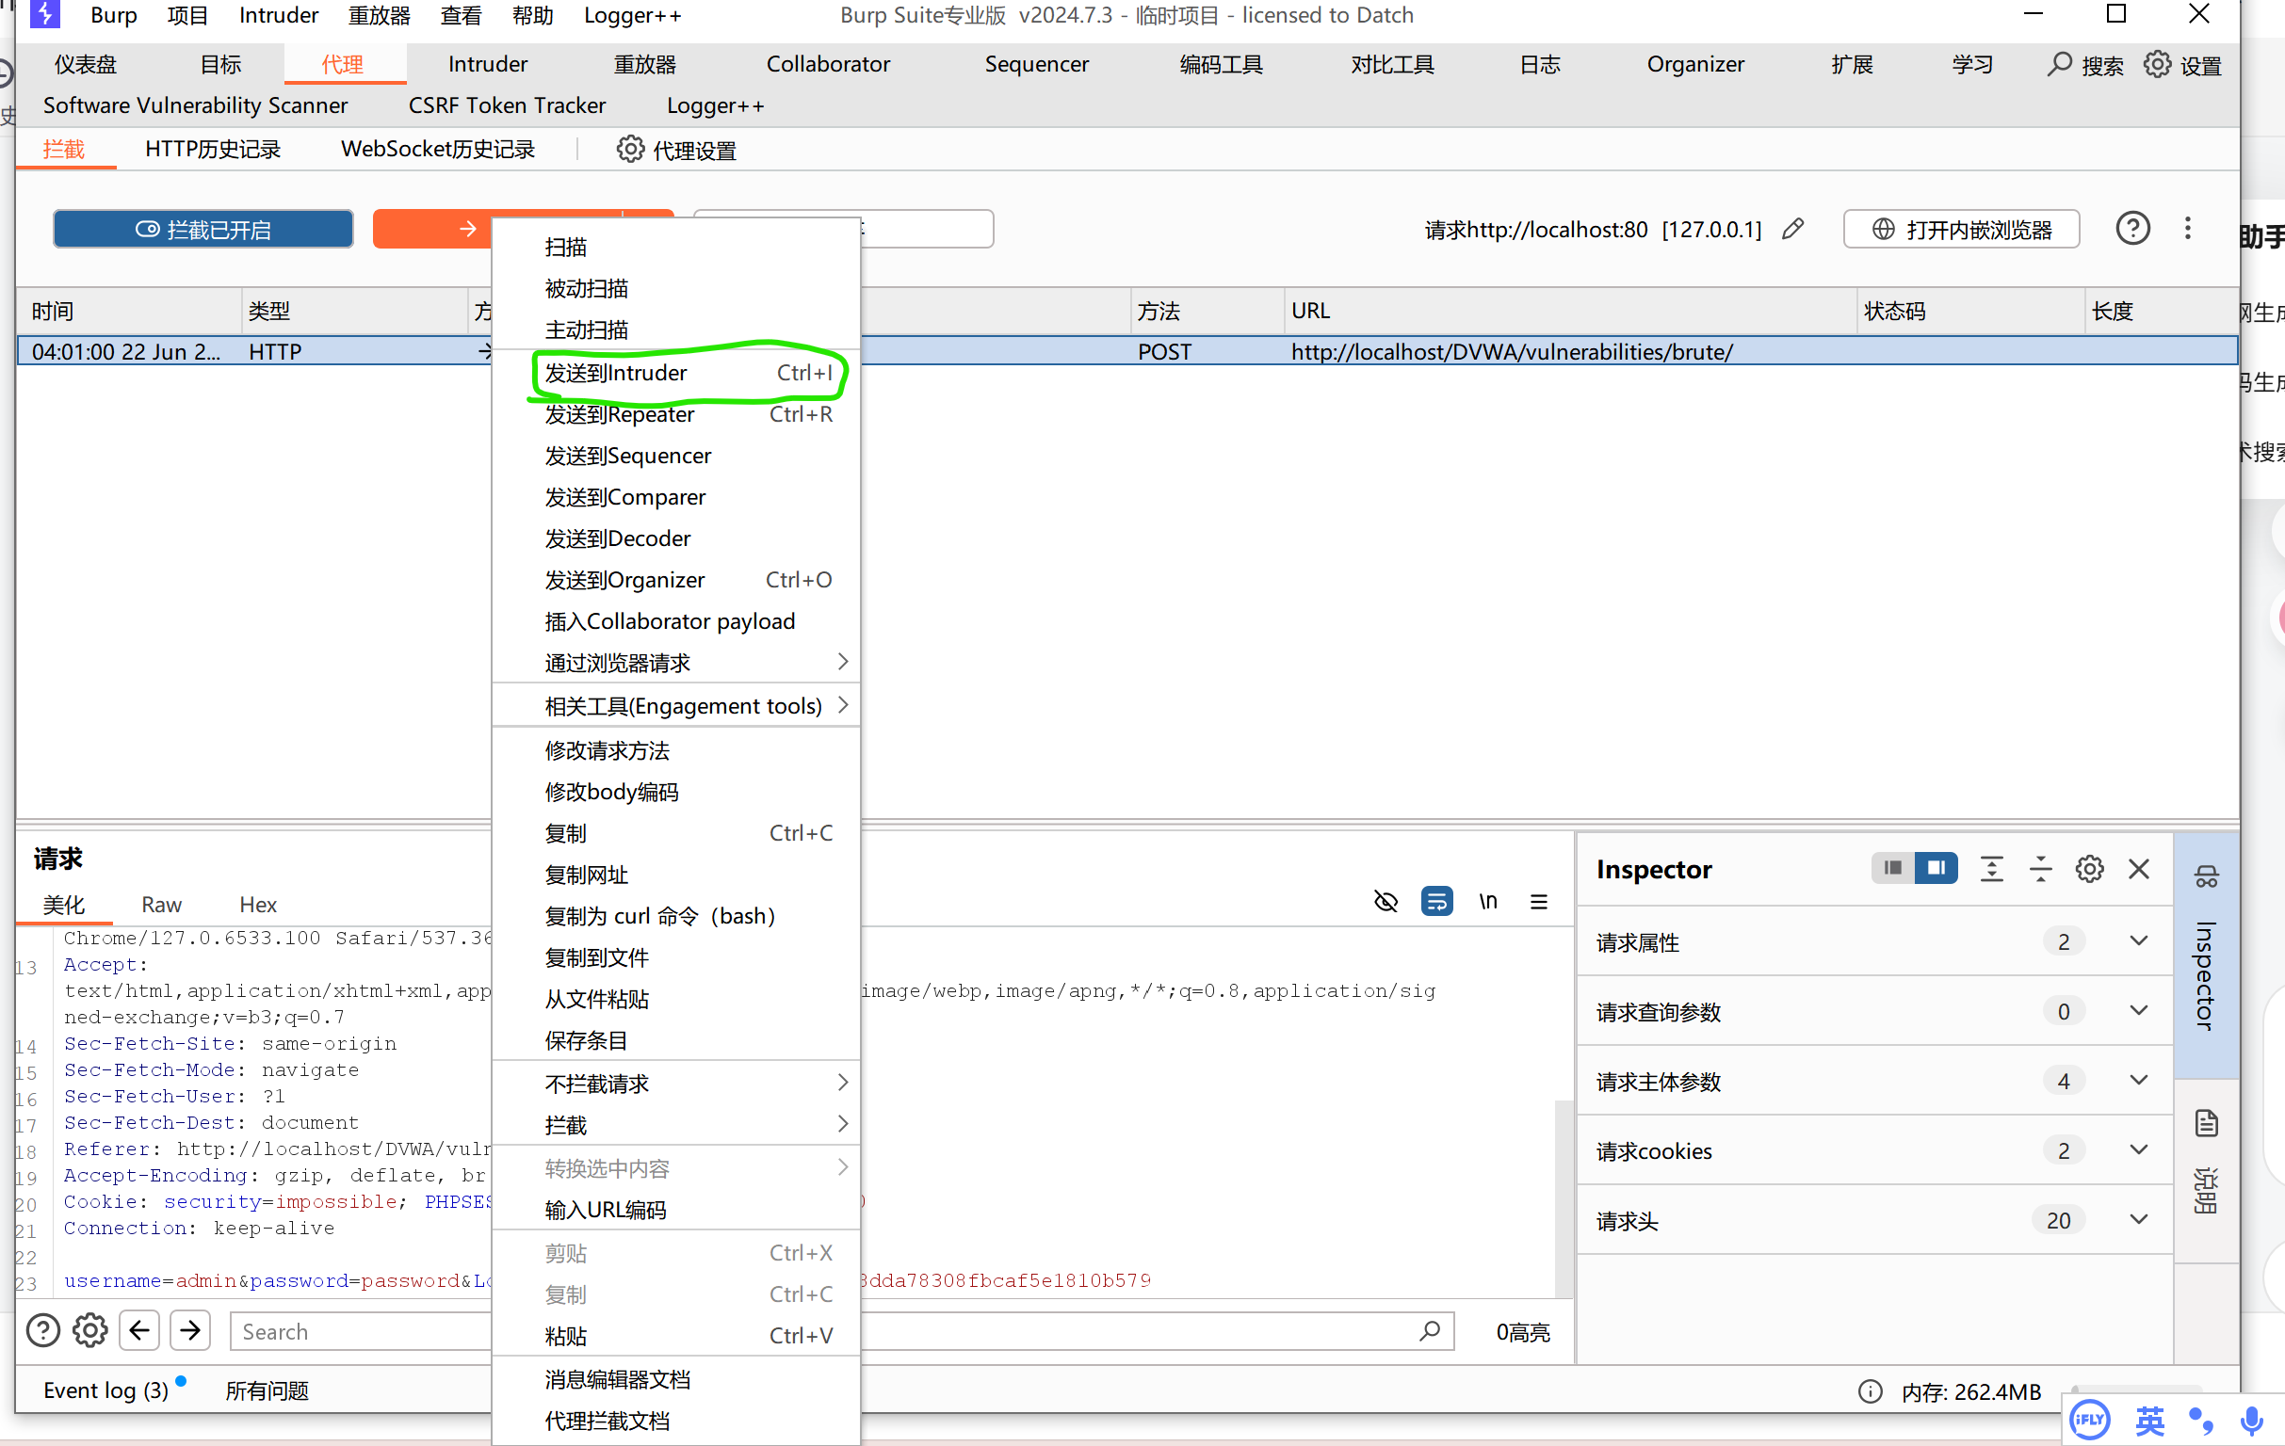Click the 打开内嵌浏览器 button
The width and height of the screenshot is (2285, 1446).
[x=1961, y=229]
